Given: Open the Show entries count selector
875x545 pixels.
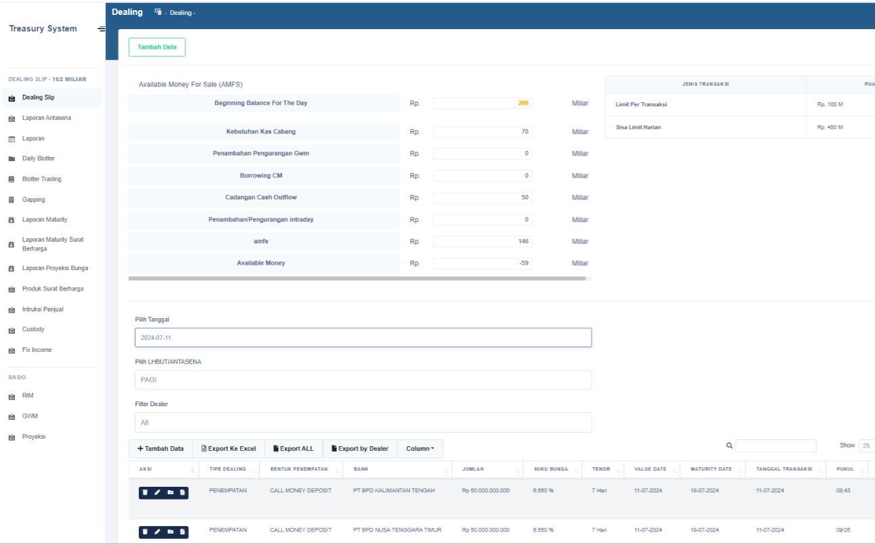Looking at the screenshot, I should [x=867, y=446].
